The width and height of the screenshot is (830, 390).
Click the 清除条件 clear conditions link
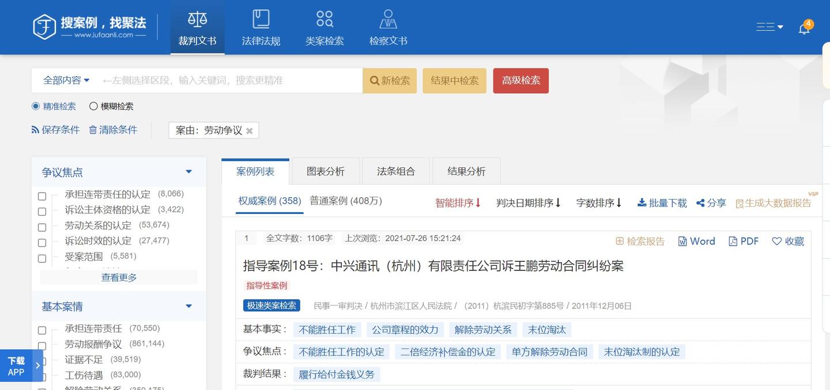(x=118, y=129)
